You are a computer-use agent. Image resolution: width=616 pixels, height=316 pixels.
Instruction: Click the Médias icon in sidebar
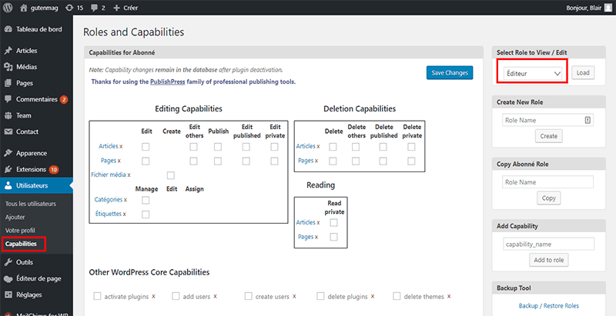tap(8, 67)
